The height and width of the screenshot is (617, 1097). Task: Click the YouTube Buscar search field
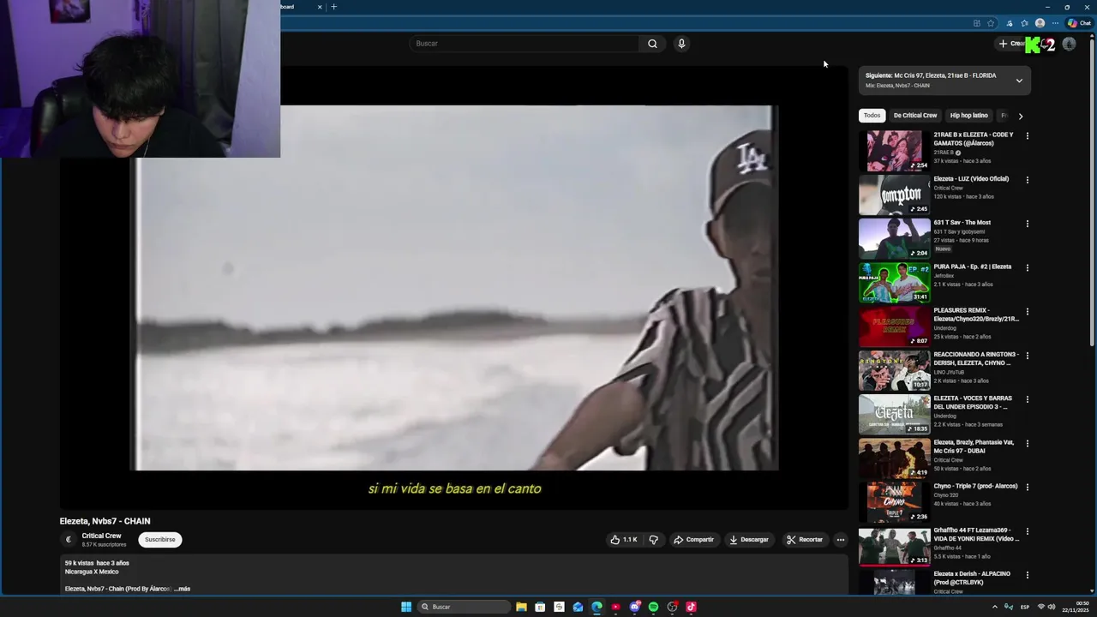pos(524,44)
